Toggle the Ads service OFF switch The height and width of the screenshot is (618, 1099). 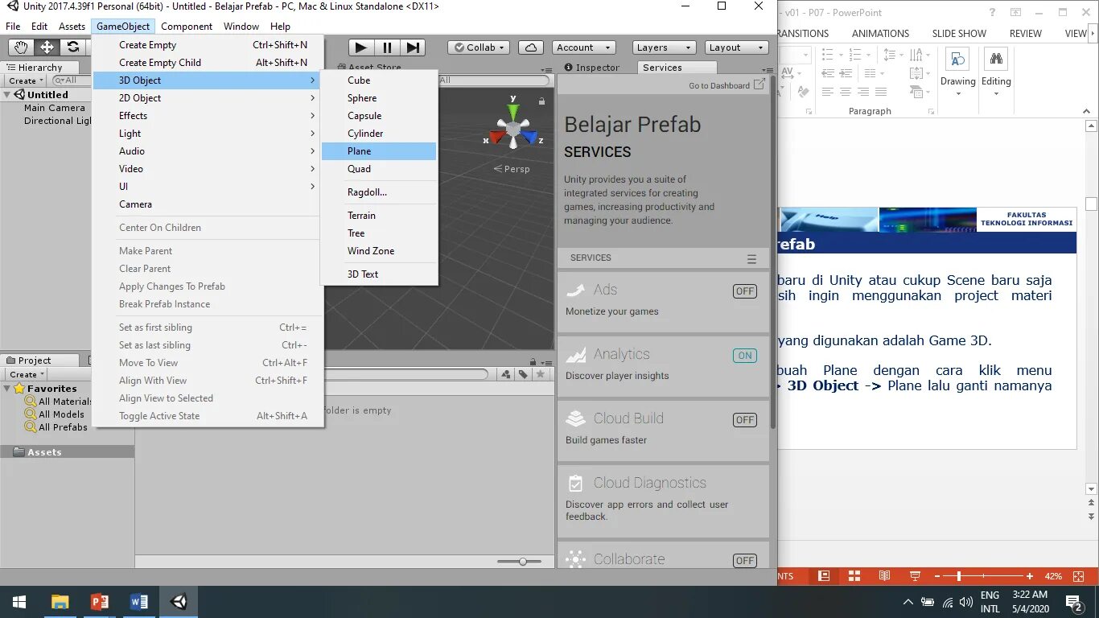(x=745, y=291)
